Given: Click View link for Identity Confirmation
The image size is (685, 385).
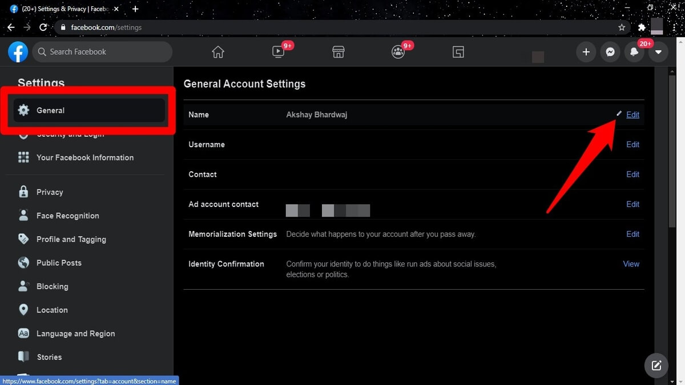Looking at the screenshot, I should [x=631, y=264].
